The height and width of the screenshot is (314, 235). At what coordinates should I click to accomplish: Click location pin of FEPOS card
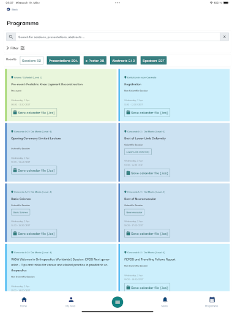[x=125, y=252]
